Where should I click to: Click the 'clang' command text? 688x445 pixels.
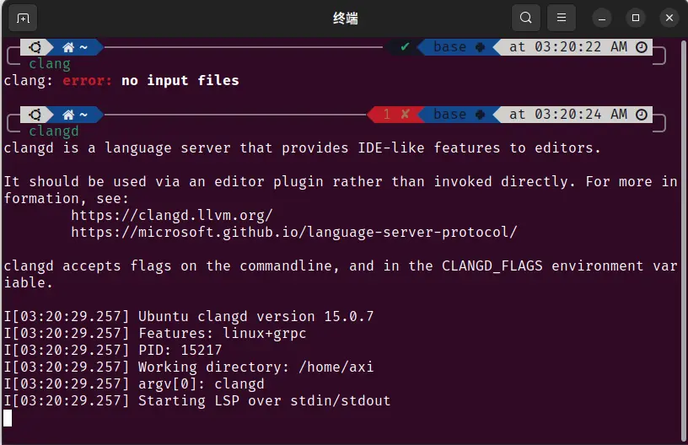[x=50, y=64]
